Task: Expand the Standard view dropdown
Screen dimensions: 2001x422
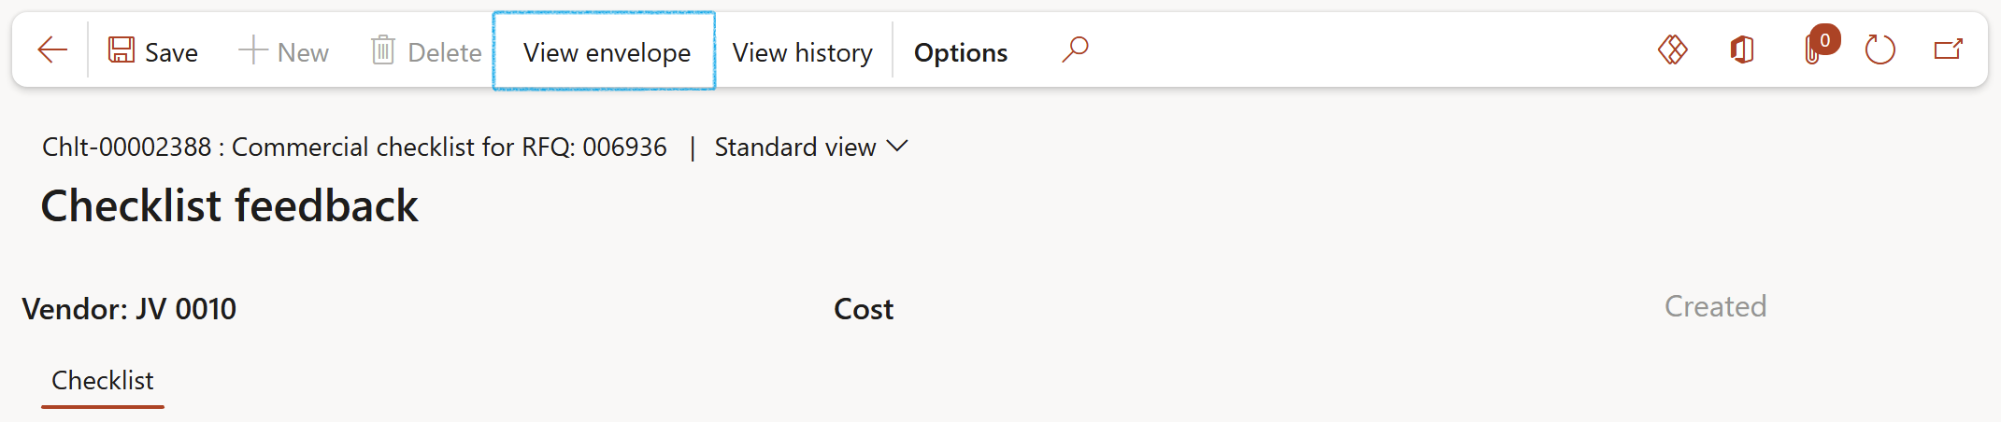Action: pyautogui.click(x=811, y=148)
